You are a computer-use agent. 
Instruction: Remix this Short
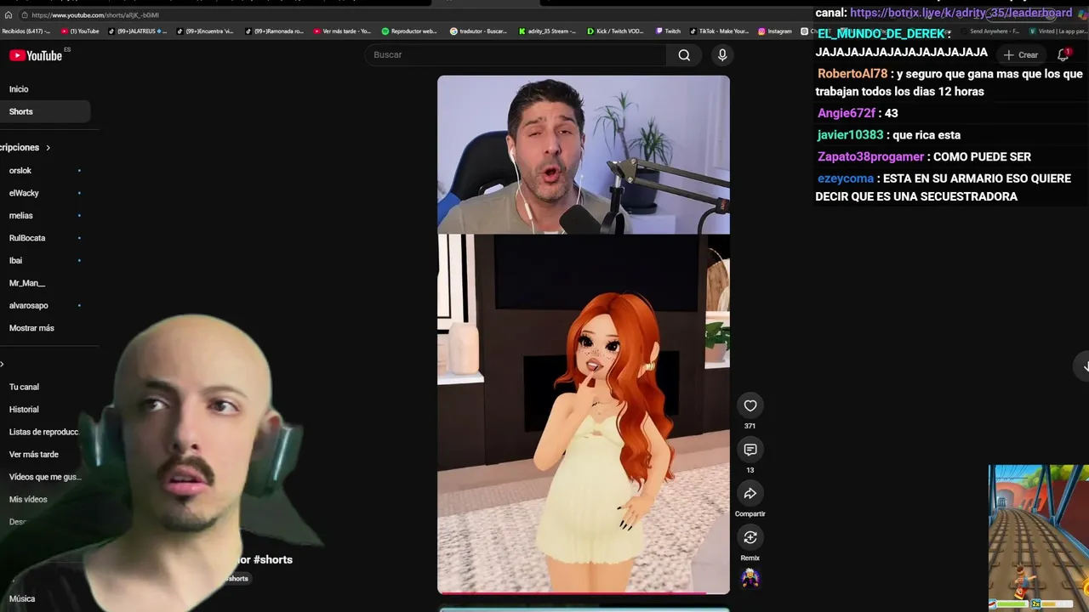pyautogui.click(x=750, y=537)
